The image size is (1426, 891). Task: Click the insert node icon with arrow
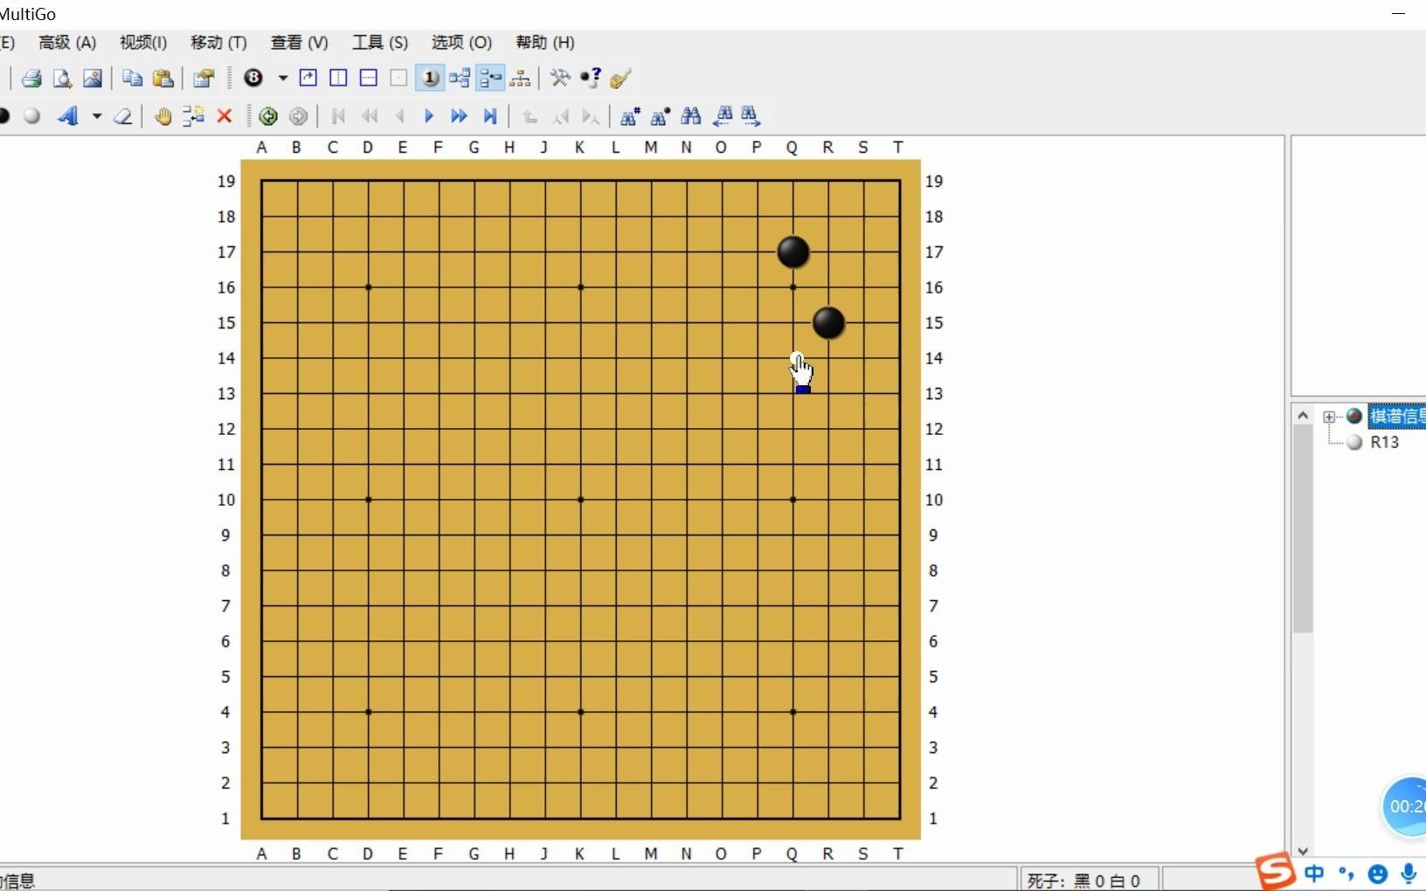[x=193, y=115]
